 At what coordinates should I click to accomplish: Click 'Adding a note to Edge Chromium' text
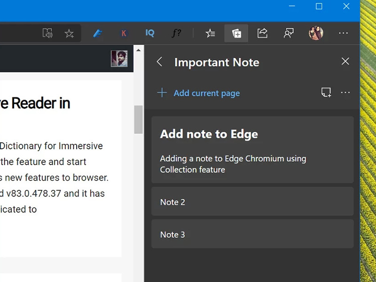click(233, 164)
